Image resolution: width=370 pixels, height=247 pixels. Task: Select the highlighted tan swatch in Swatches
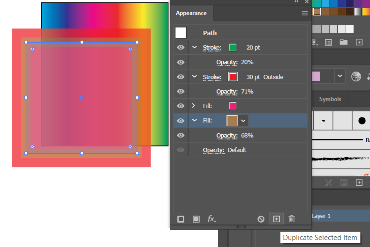317,12
